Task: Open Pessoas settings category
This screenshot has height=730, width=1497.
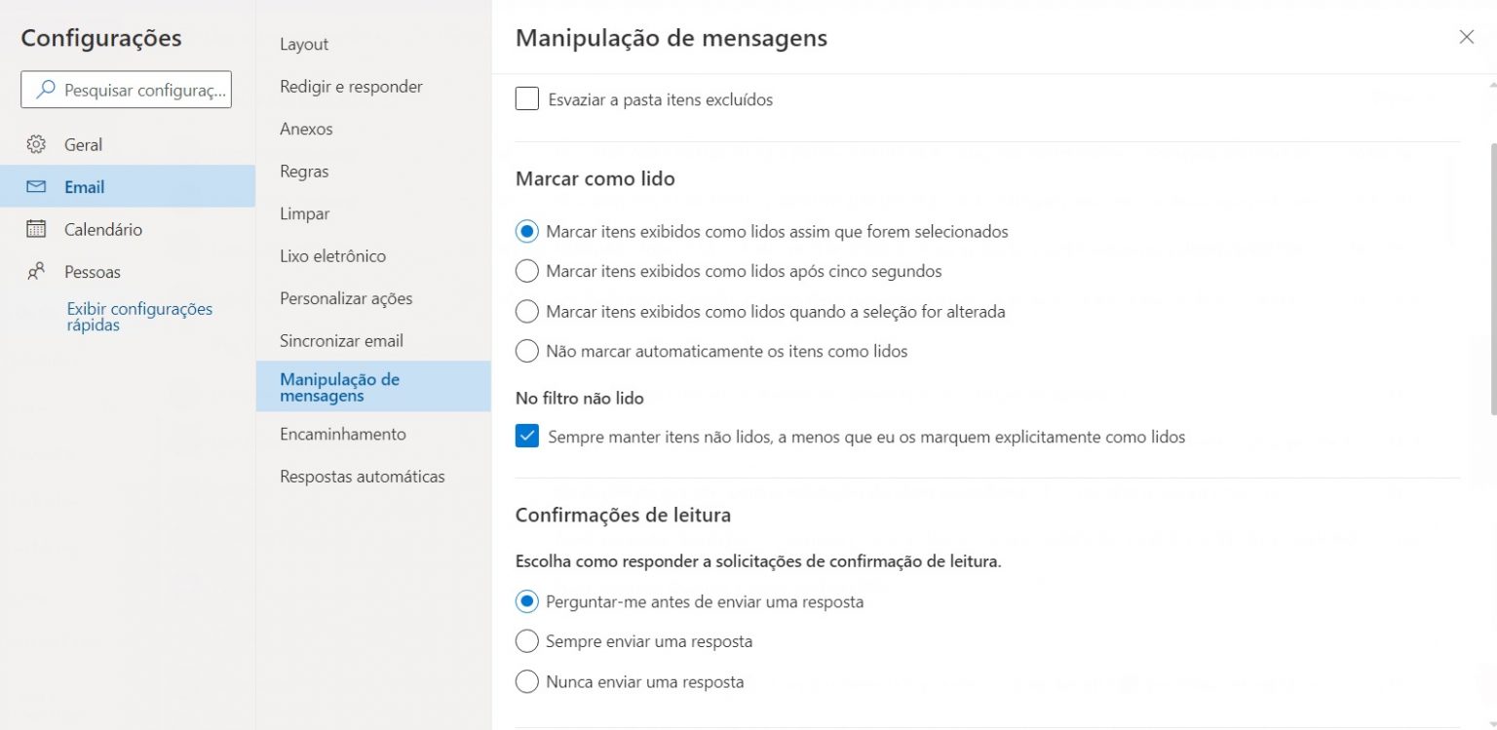Action: pos(128,272)
